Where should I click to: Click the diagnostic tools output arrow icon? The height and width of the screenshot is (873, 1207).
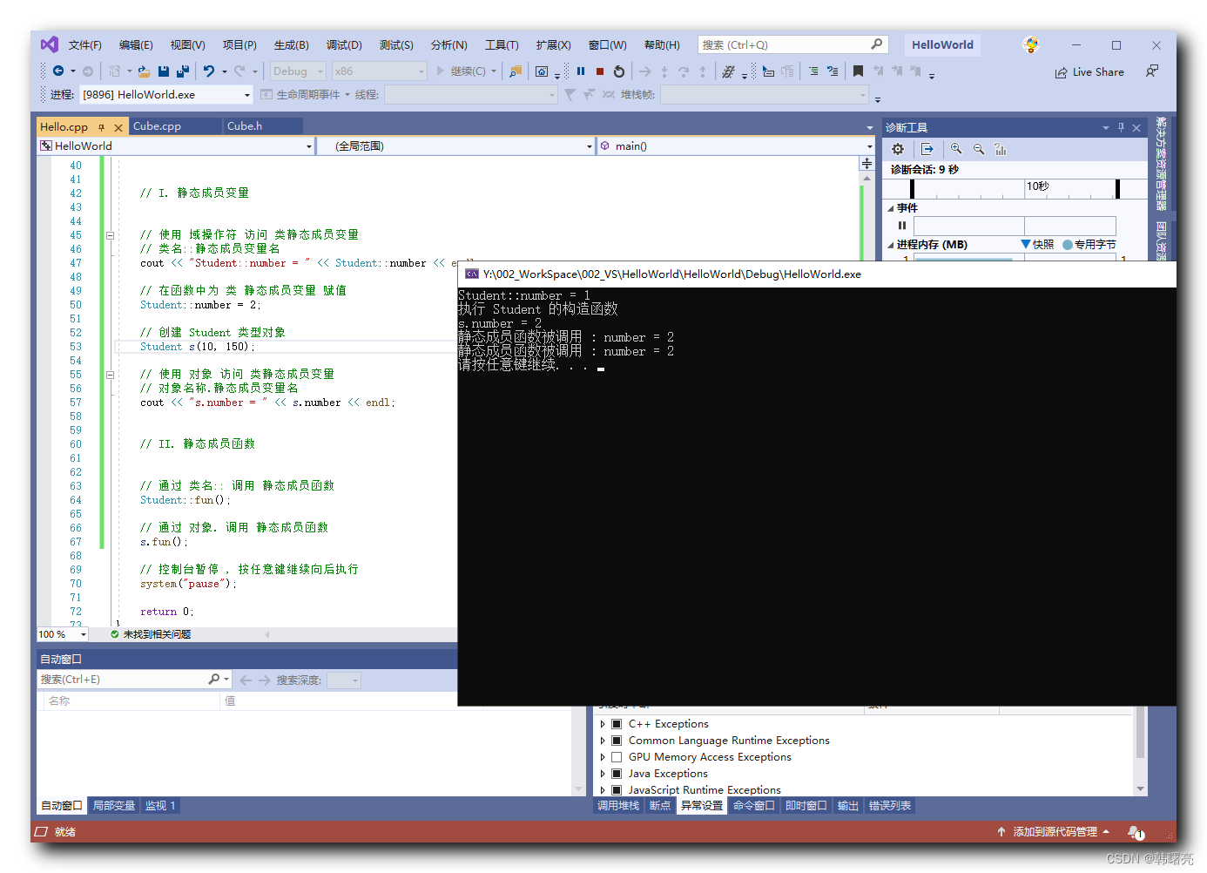(x=927, y=149)
